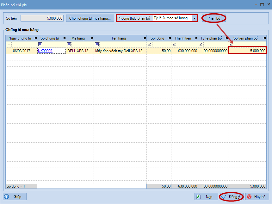Click the Phân bổ button
272x204 pixels.
[214, 18]
